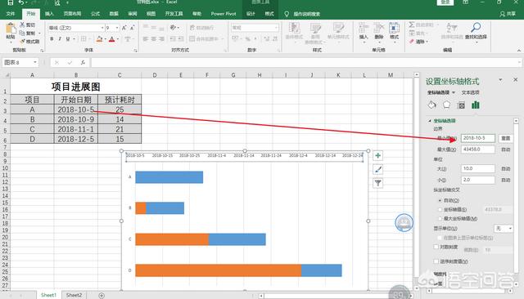The height and width of the screenshot is (299, 524).
Task: Select the Size & Properties icon
Action: click(461, 105)
